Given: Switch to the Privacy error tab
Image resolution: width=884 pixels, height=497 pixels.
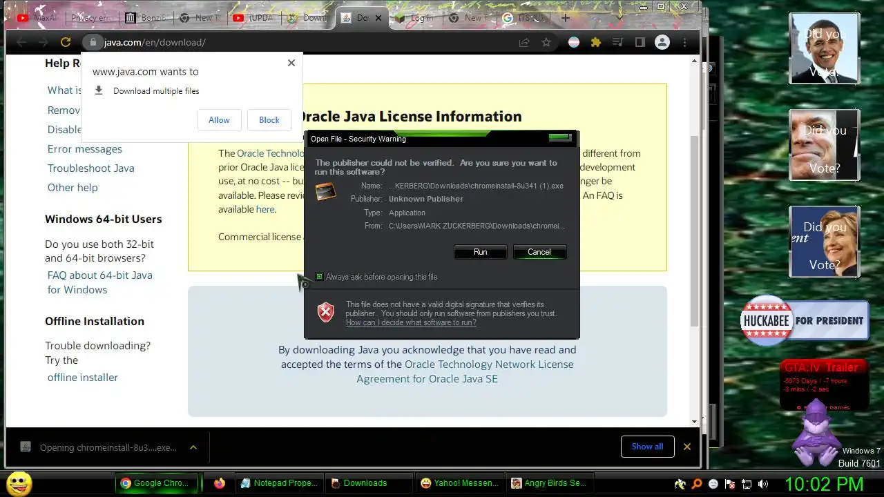Looking at the screenshot, I should pos(91,18).
